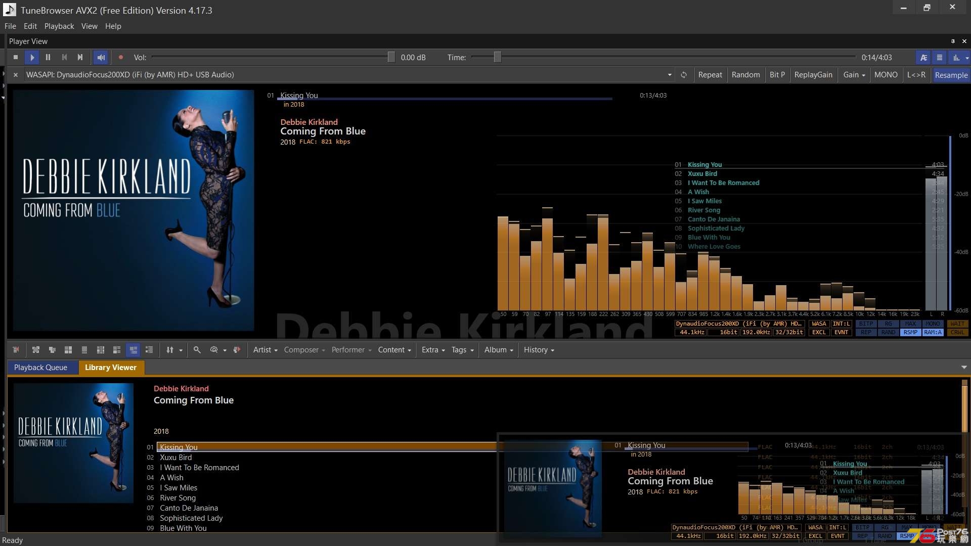Screen dimensions: 971x546
Task: Toggle Random playback
Action: point(745,75)
